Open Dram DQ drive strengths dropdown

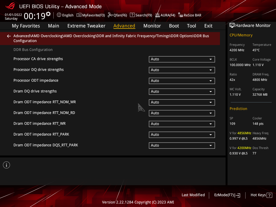tap(182, 92)
